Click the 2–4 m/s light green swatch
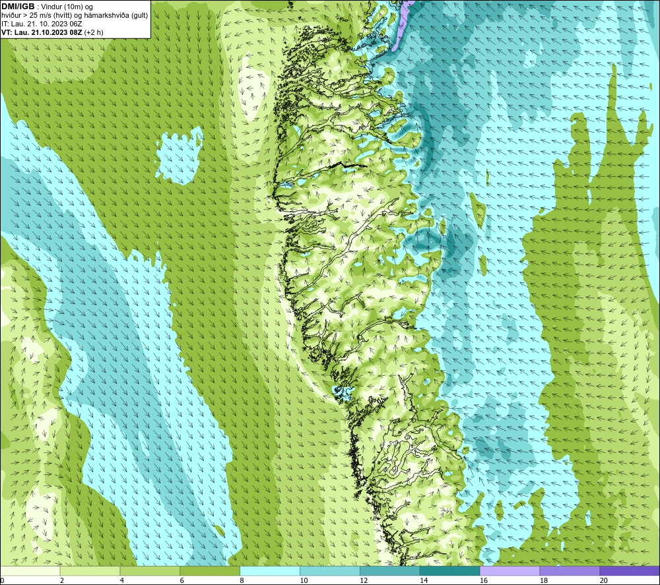 click(x=90, y=570)
